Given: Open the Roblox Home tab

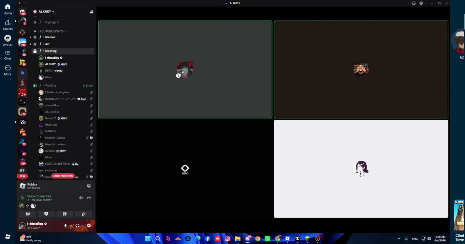Looking at the screenshot, I should pyautogui.click(x=7, y=9).
